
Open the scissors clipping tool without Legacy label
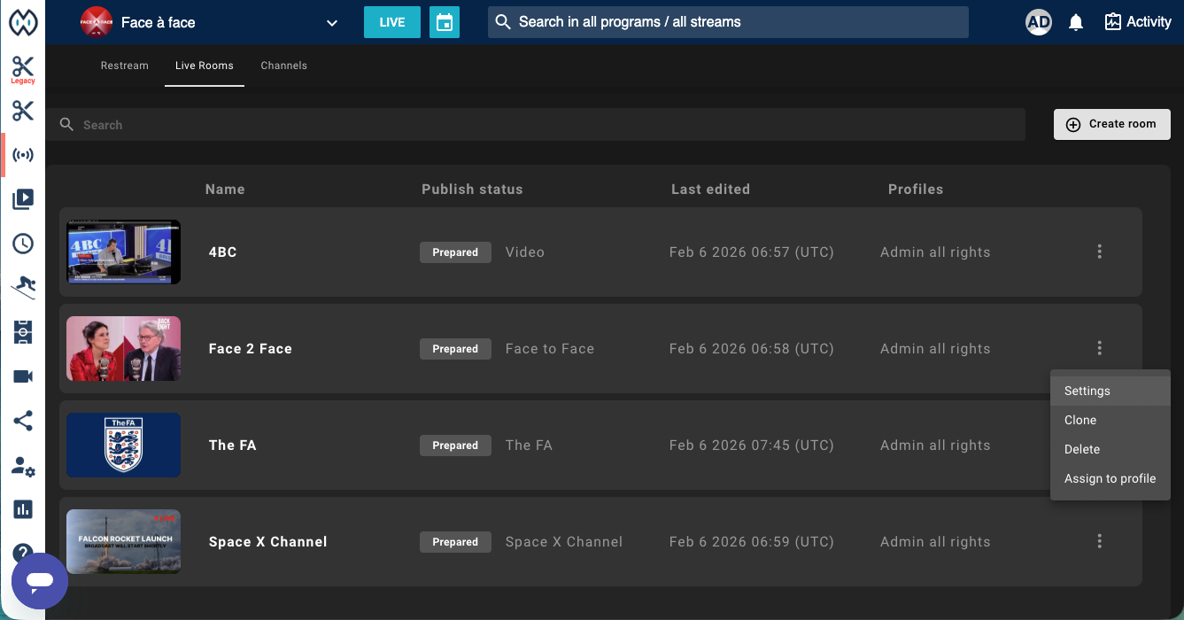click(23, 111)
